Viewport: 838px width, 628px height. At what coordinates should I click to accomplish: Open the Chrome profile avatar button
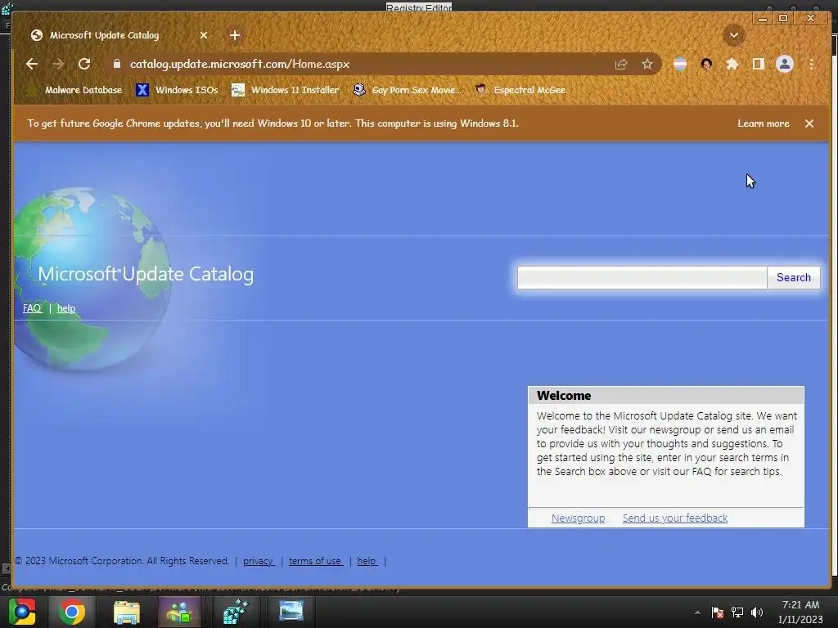pos(785,64)
